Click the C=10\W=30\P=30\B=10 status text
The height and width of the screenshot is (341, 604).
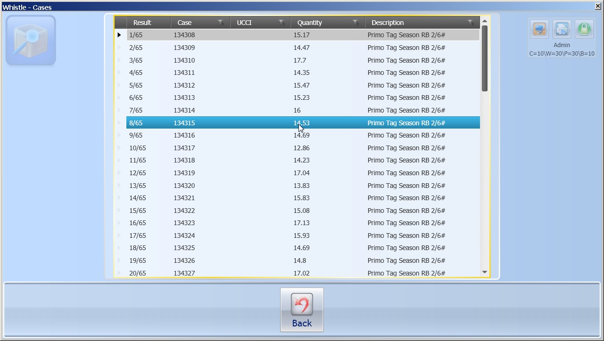click(562, 54)
